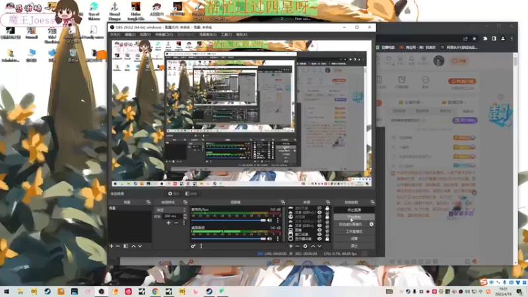Bookmark page with Chrome star icon

coord(474,39)
